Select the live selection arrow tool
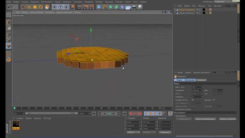Image resolution: width=245 pixels, height=138 pixels. (x=23, y=7)
